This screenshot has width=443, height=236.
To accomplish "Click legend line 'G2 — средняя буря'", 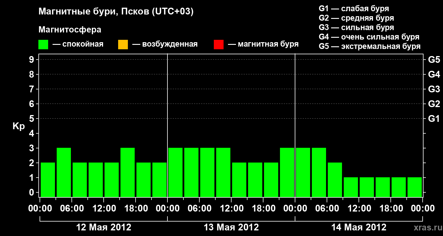I will click(356, 18).
